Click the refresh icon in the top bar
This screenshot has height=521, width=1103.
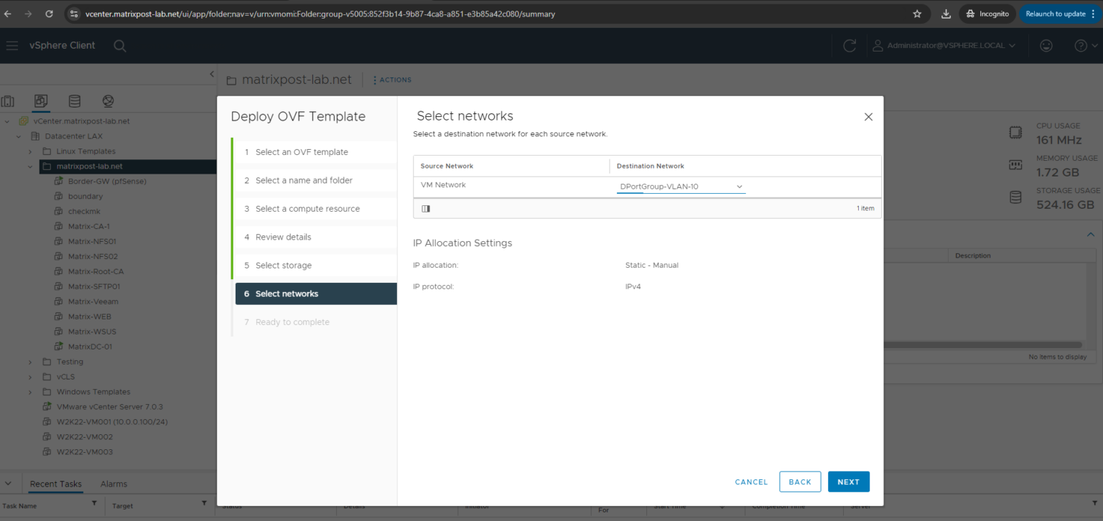[x=850, y=45]
